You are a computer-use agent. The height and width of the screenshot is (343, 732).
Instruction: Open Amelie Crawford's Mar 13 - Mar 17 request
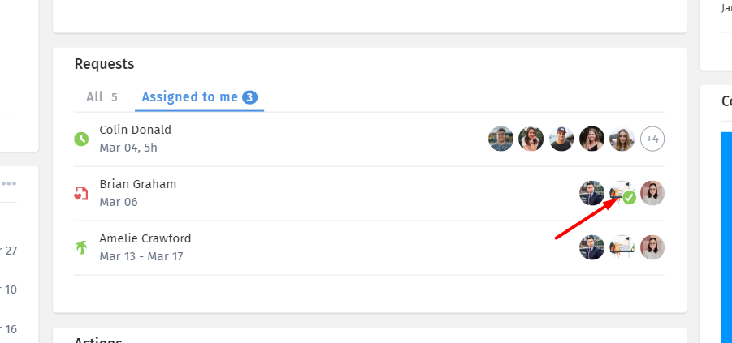[x=369, y=247]
